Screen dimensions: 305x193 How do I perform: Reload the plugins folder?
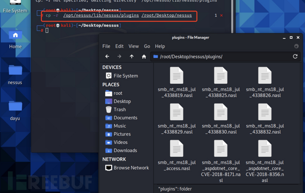click(x=295, y=57)
